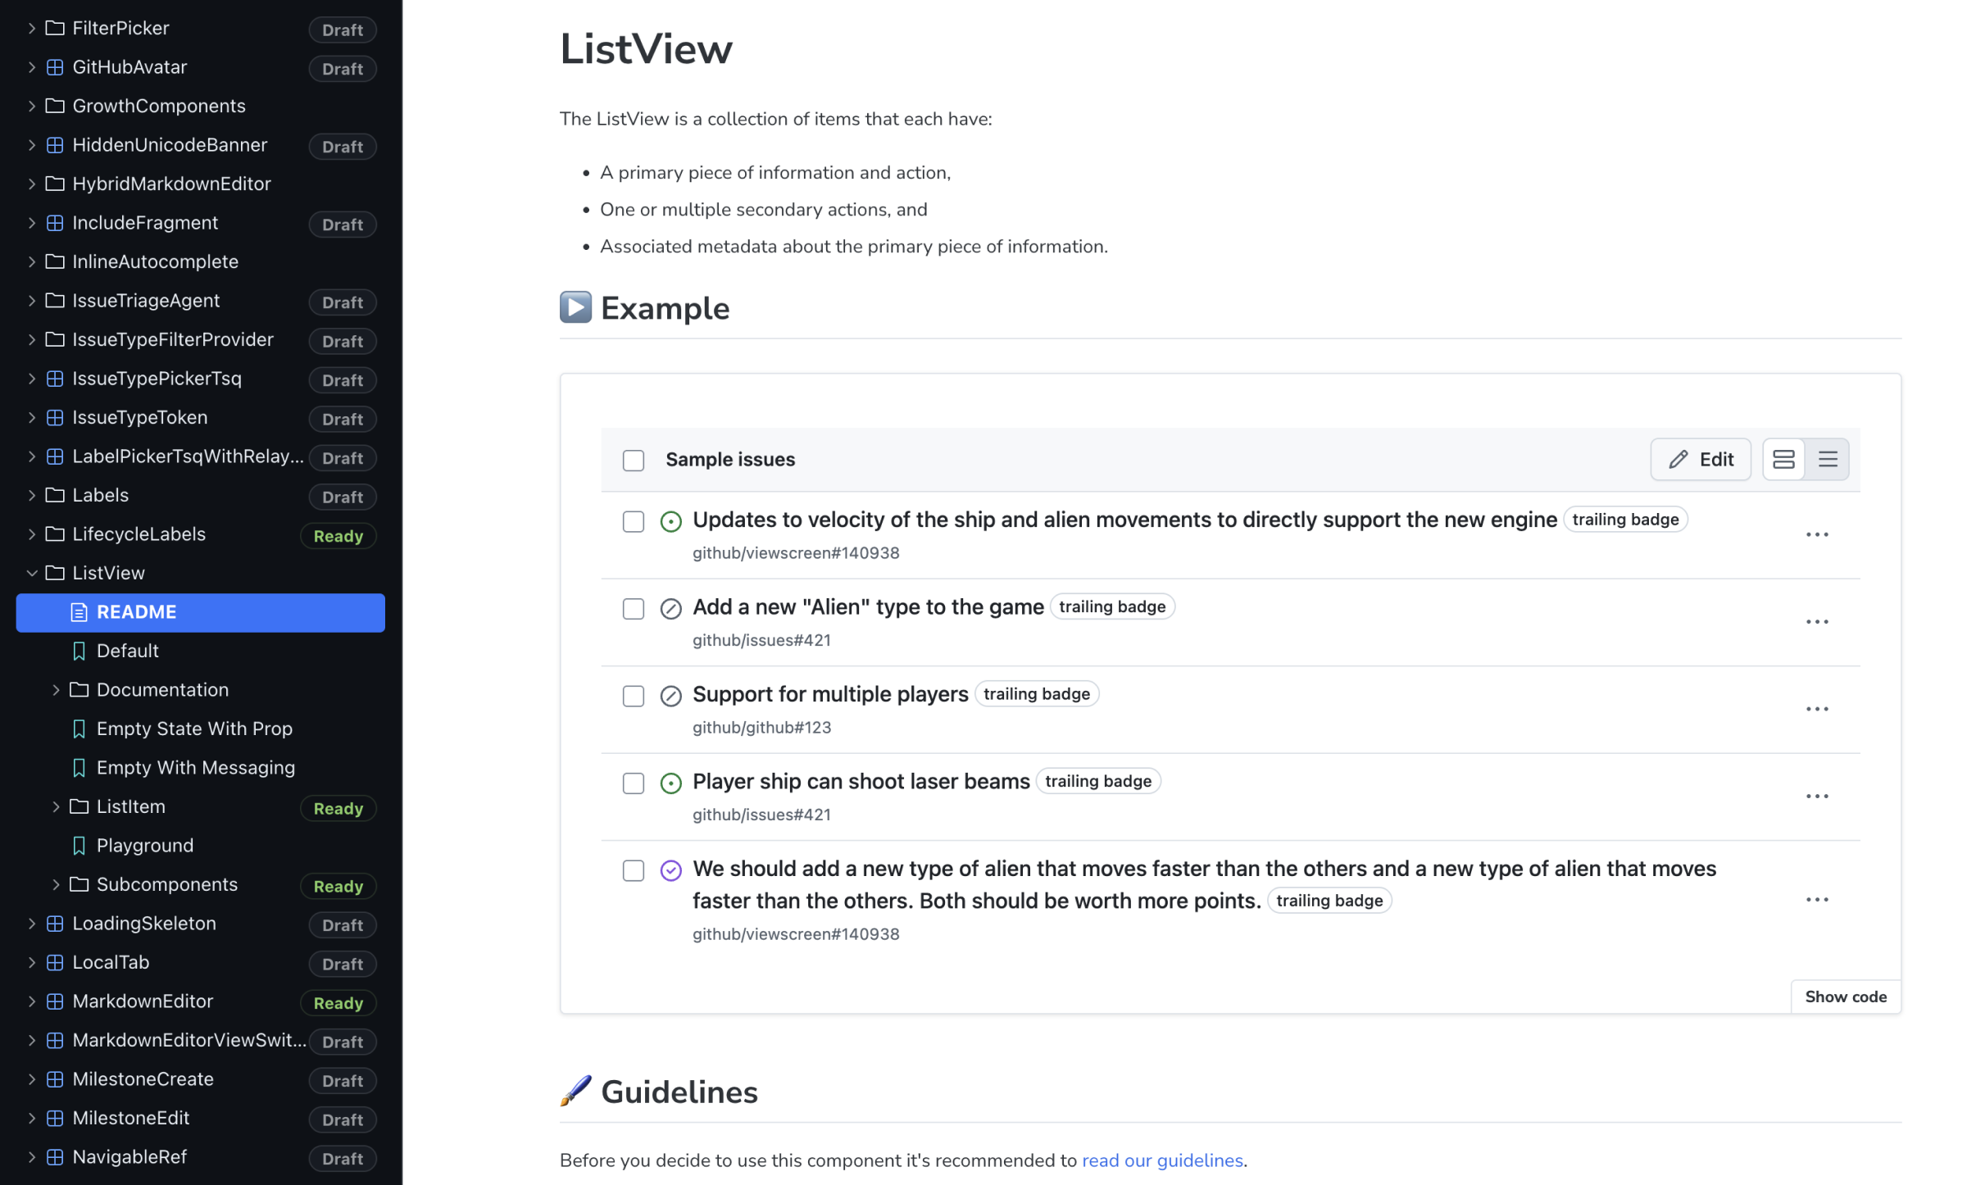
Task: Click the open-issue status icon on laser beams issue
Action: coord(670,783)
